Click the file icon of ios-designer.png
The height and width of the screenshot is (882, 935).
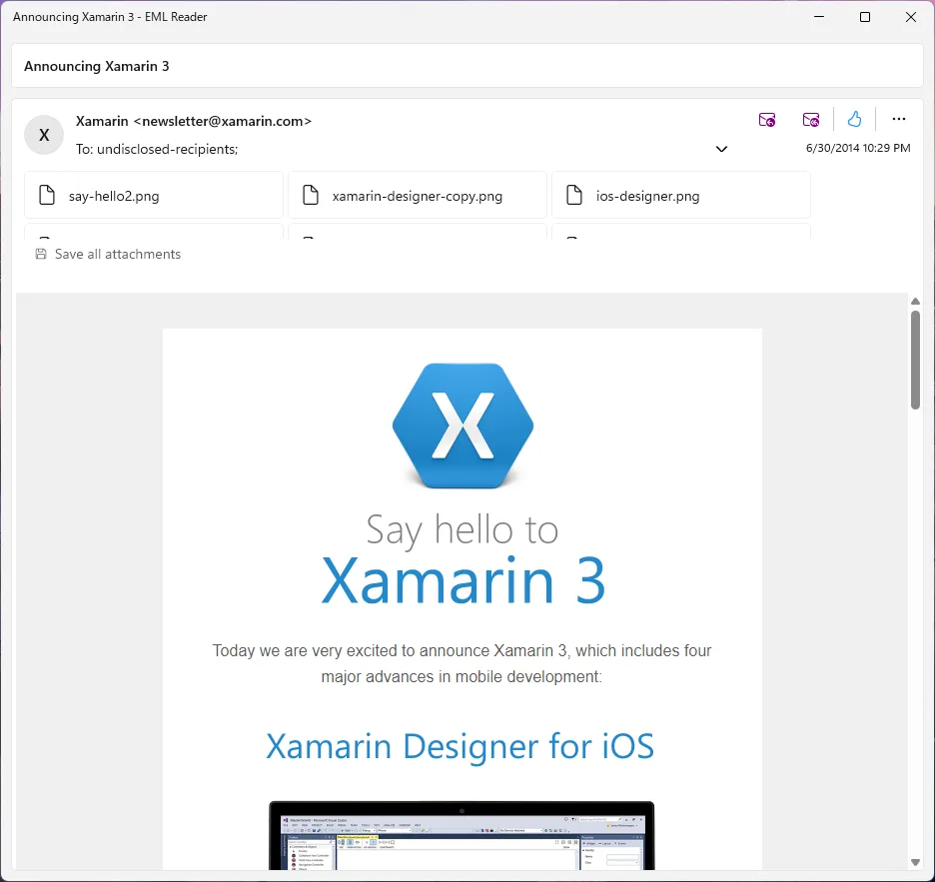click(x=573, y=195)
